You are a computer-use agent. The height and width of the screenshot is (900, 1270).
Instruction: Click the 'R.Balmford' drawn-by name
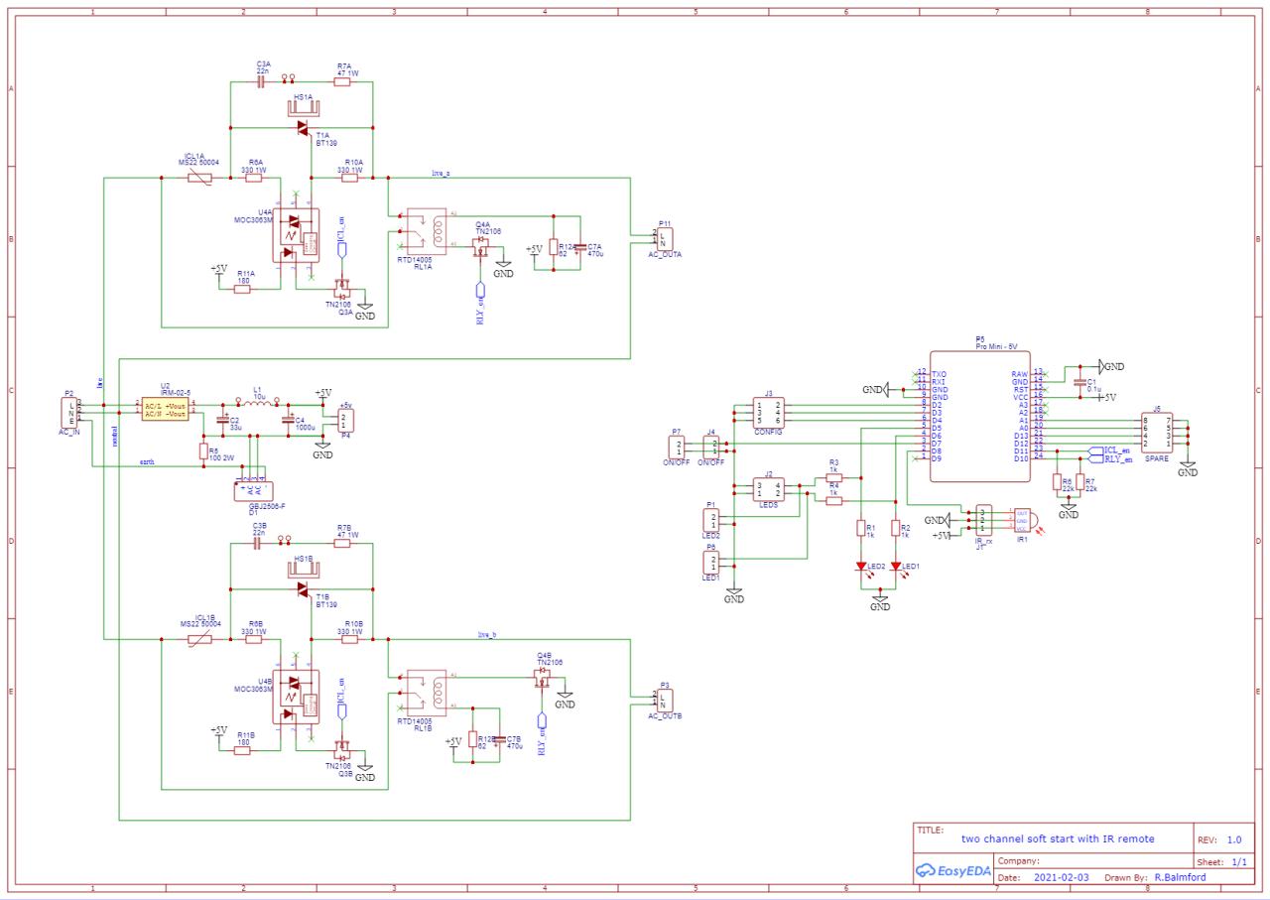(1179, 878)
